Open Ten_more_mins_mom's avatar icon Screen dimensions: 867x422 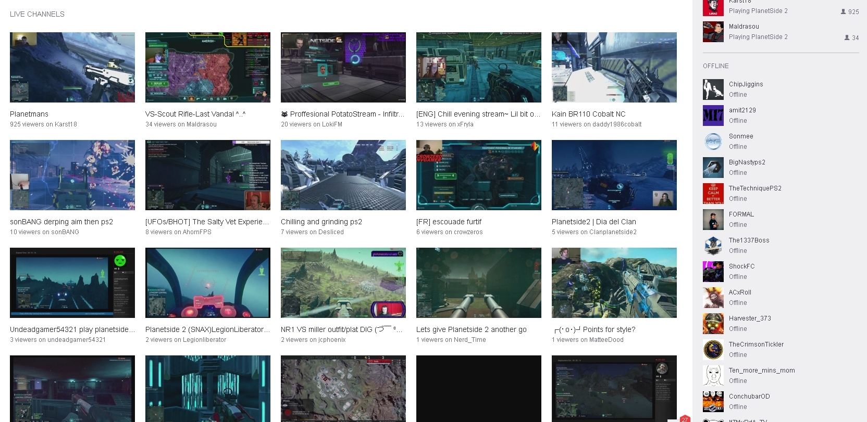point(713,376)
